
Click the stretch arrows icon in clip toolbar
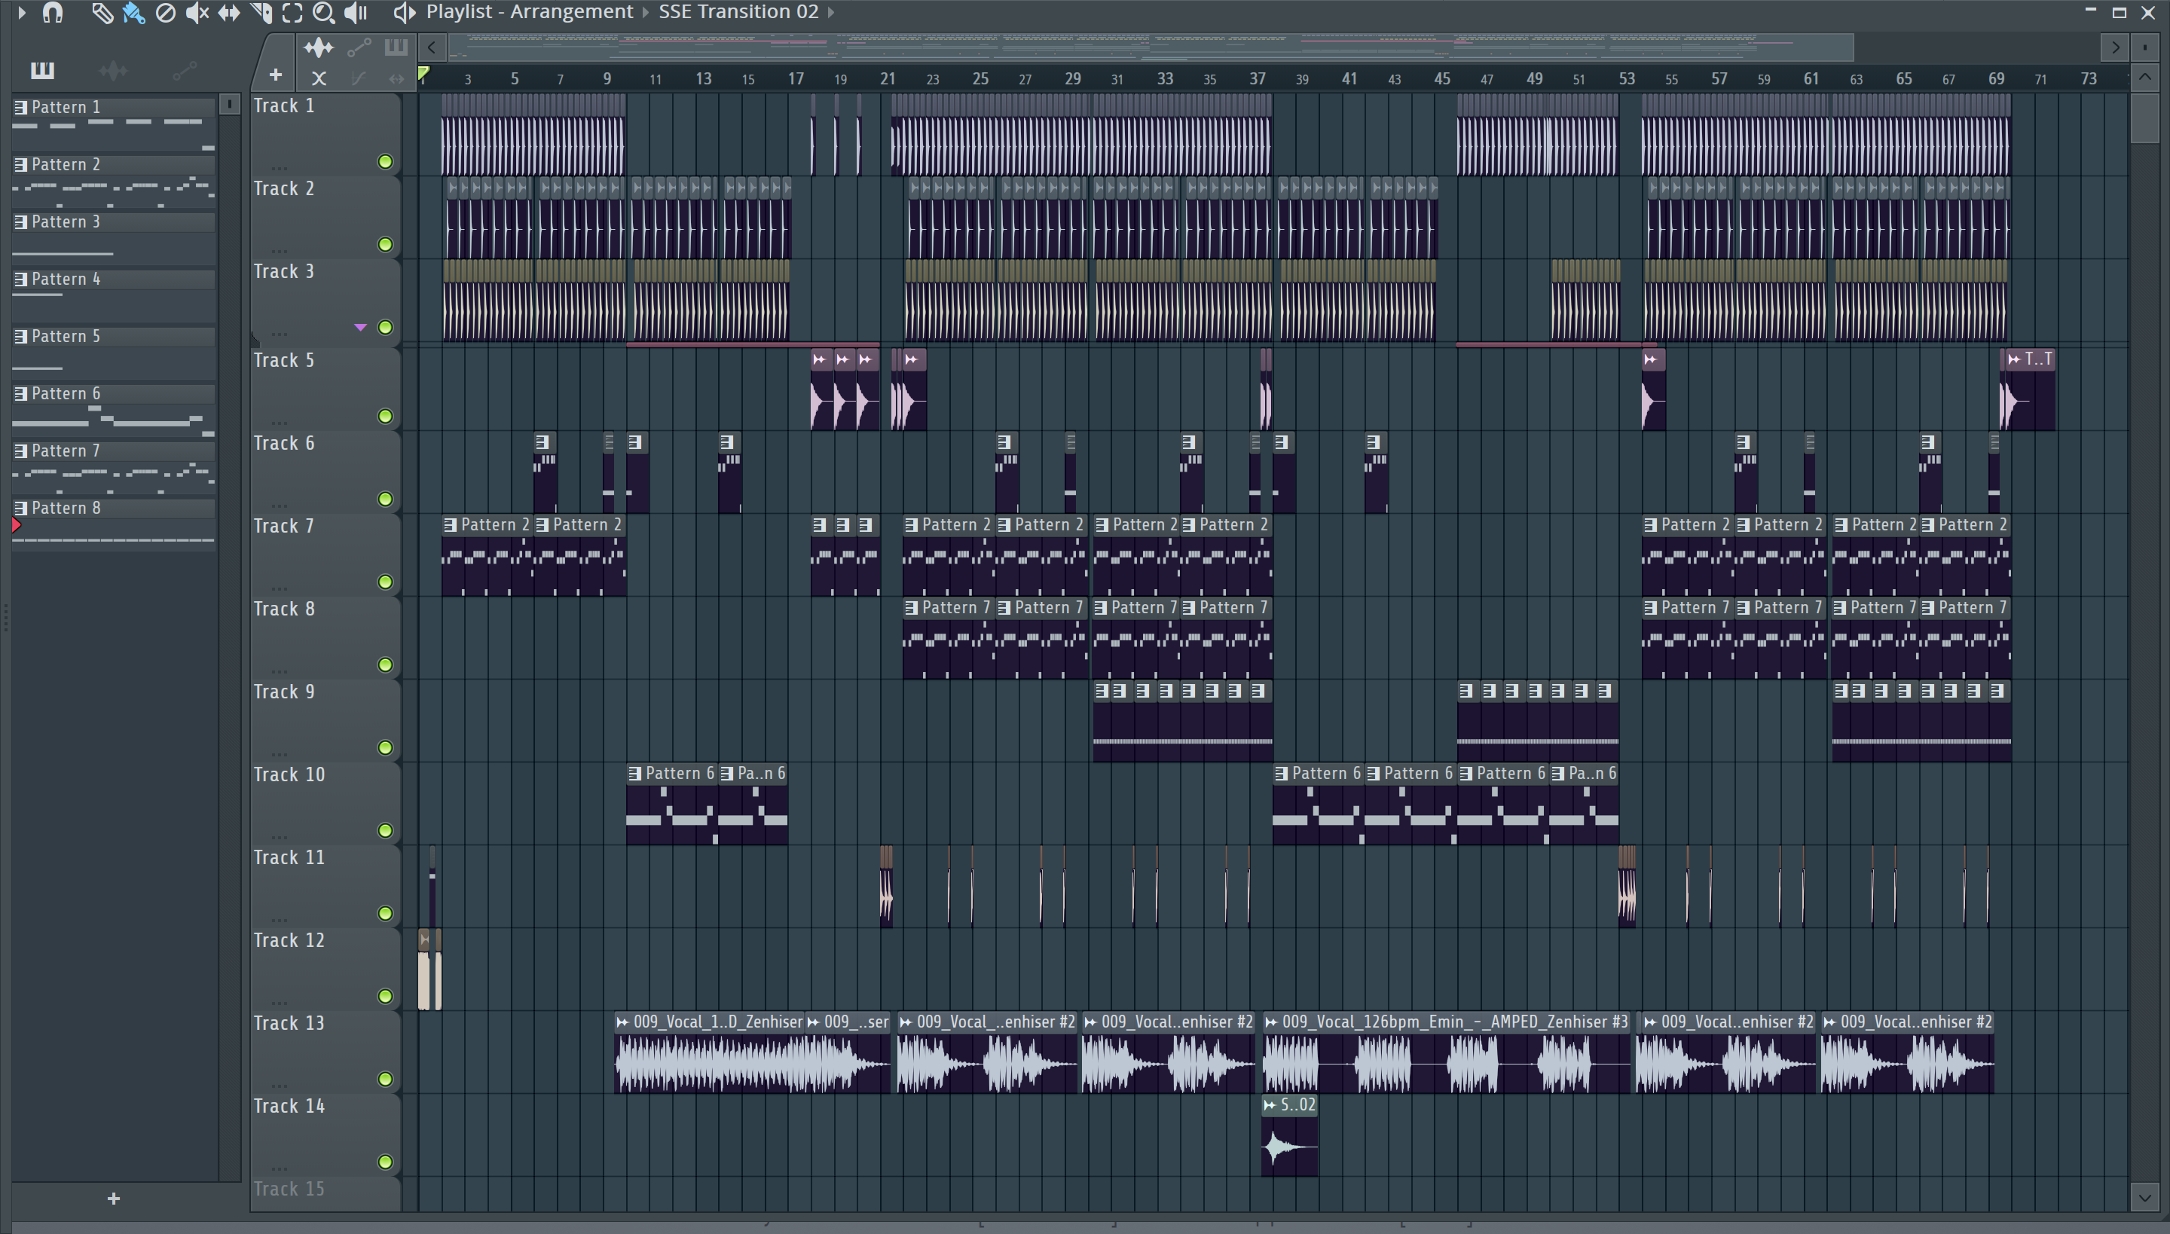tap(396, 79)
